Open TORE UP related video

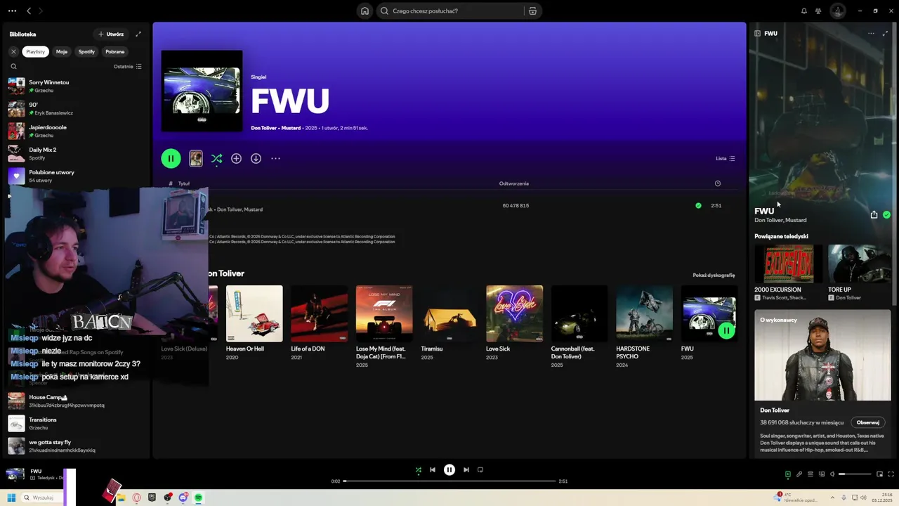[x=858, y=273]
